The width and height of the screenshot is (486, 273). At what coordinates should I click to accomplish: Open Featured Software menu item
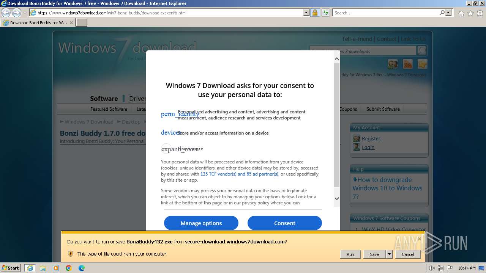(109, 109)
